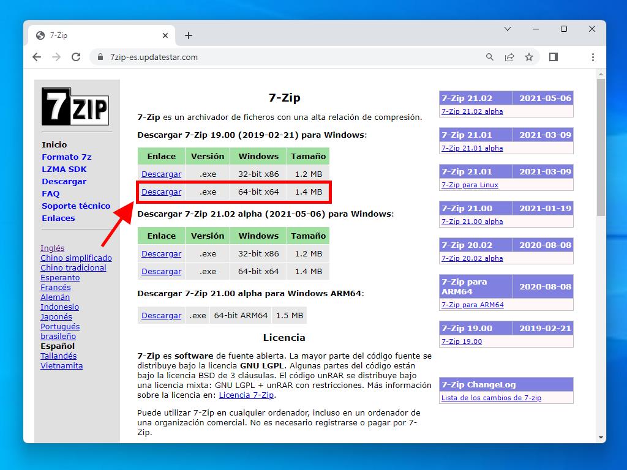Viewport: 627px width, 470px height.
Task: Download 7-Zip 21.02 alpha 64-bit x64
Action: pos(162,271)
